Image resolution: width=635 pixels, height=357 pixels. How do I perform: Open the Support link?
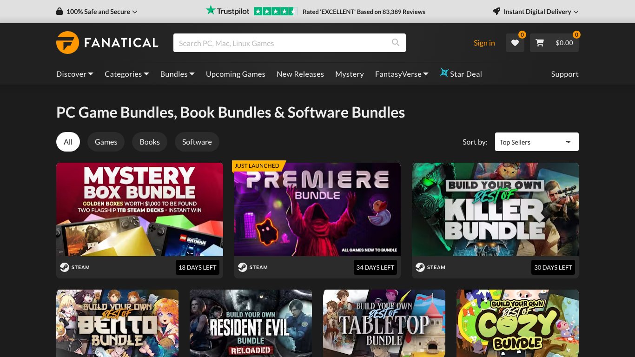tap(565, 74)
